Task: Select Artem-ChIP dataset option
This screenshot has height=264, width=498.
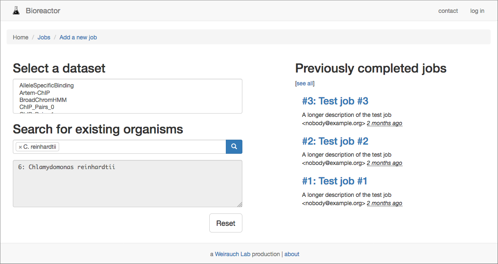Action: (x=35, y=93)
